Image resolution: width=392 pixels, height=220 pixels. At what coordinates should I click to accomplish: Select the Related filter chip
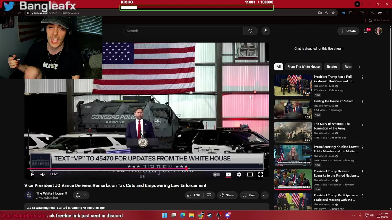click(x=332, y=67)
